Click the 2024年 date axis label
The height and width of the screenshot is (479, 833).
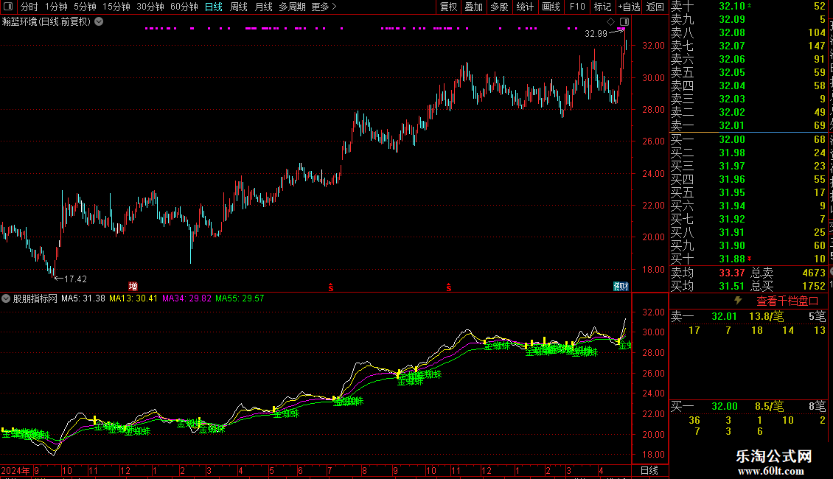(x=15, y=470)
